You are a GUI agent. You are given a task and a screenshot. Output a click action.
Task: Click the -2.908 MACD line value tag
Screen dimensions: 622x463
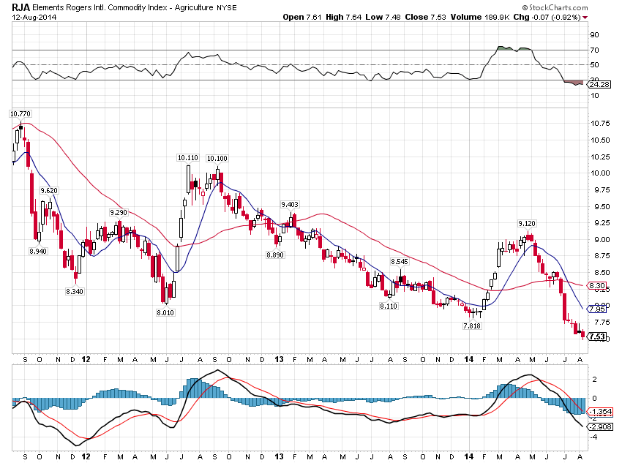pos(602,425)
